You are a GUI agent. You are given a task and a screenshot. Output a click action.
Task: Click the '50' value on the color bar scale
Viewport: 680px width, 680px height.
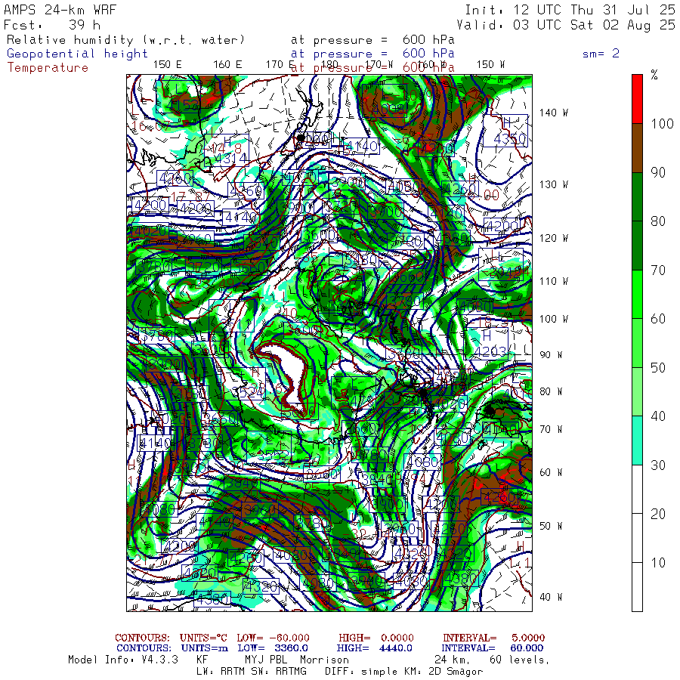pyautogui.click(x=658, y=368)
